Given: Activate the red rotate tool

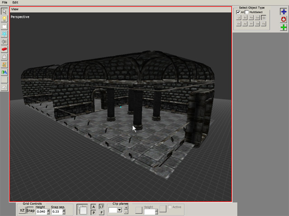Looking at the screenshot, I should point(284,19).
